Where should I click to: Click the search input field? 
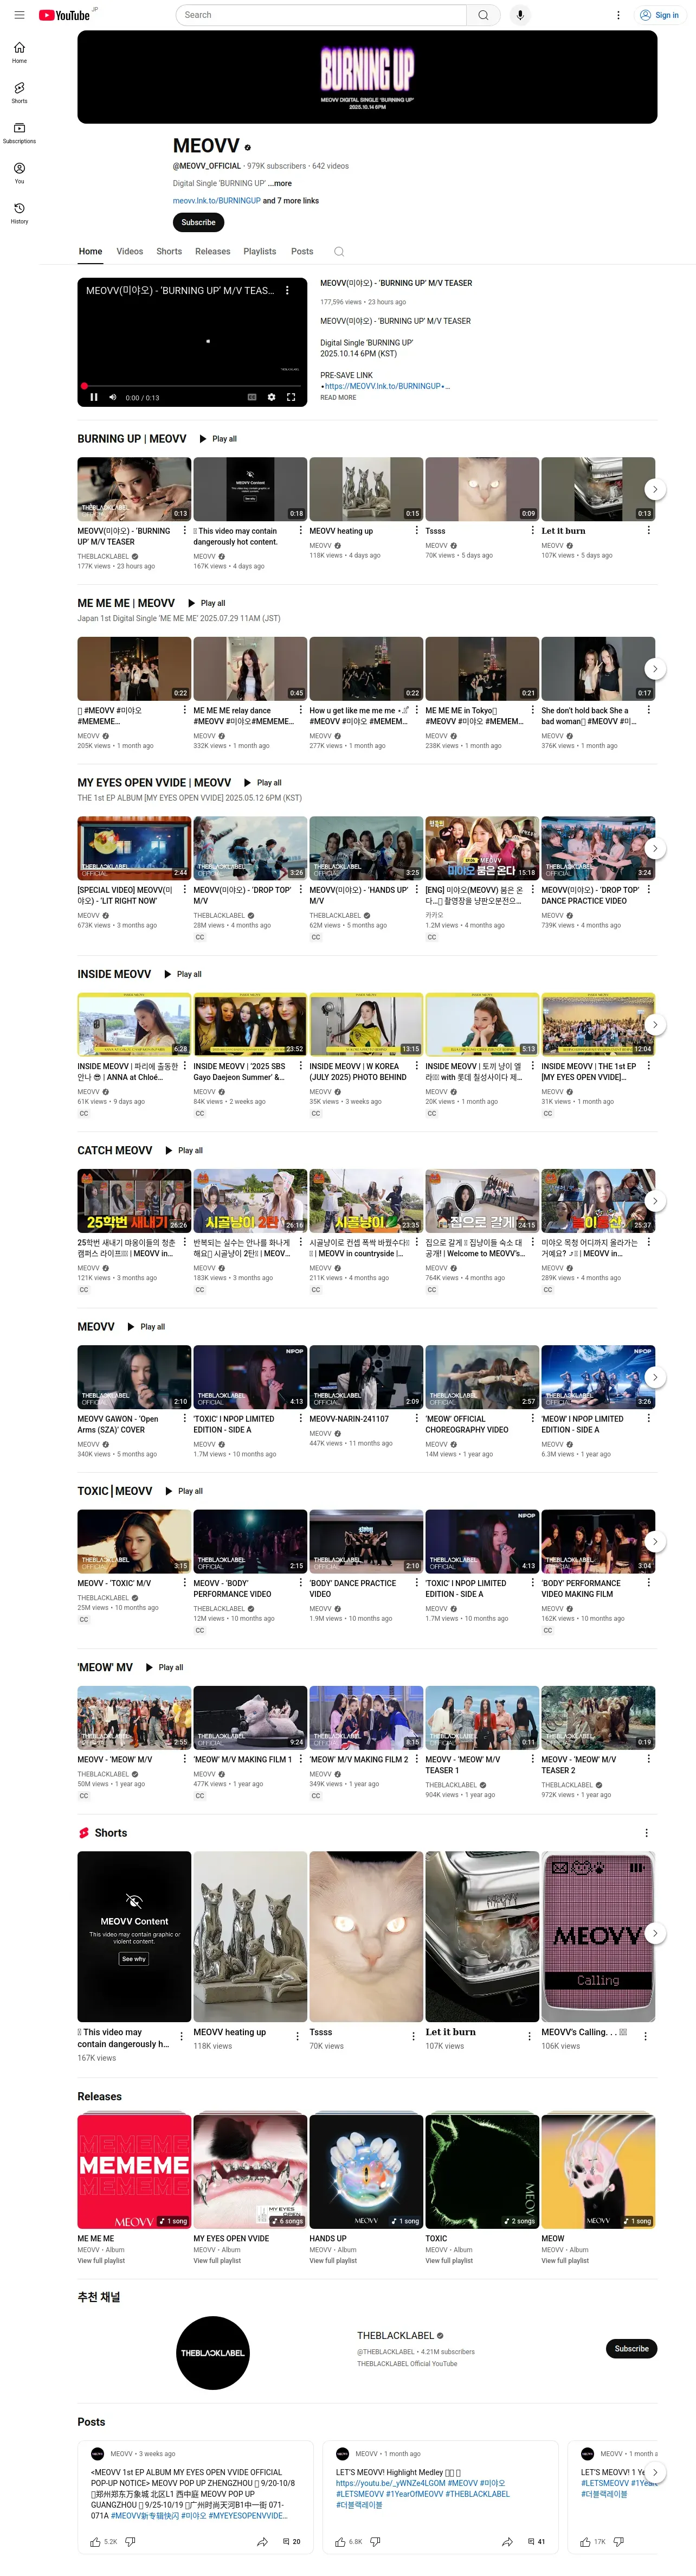point(321,15)
